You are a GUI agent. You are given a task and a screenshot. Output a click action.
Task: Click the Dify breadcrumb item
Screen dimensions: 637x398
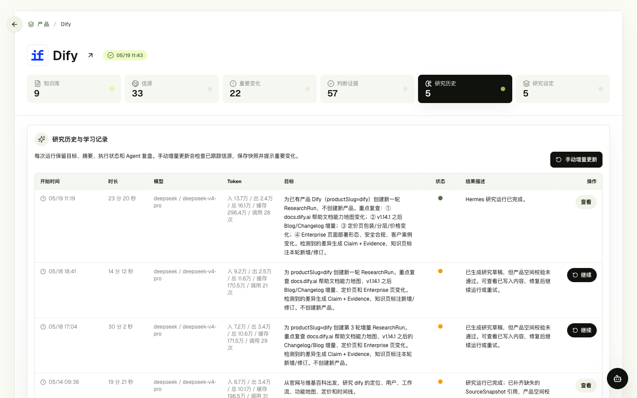coord(66,24)
